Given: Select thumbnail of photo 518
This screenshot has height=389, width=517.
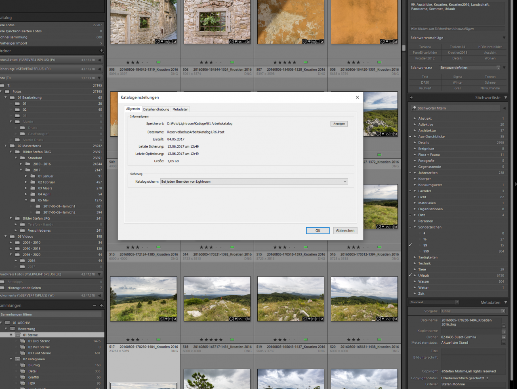Looking at the screenshot, I should [x=217, y=299].
